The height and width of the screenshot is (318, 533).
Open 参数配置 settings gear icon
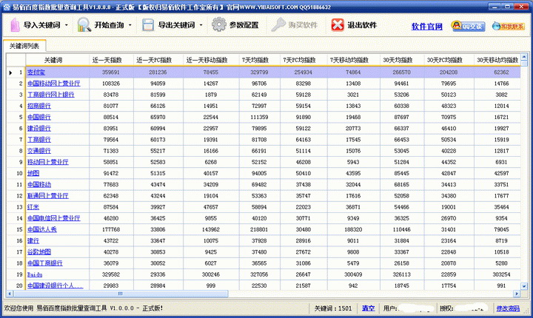click(x=219, y=24)
